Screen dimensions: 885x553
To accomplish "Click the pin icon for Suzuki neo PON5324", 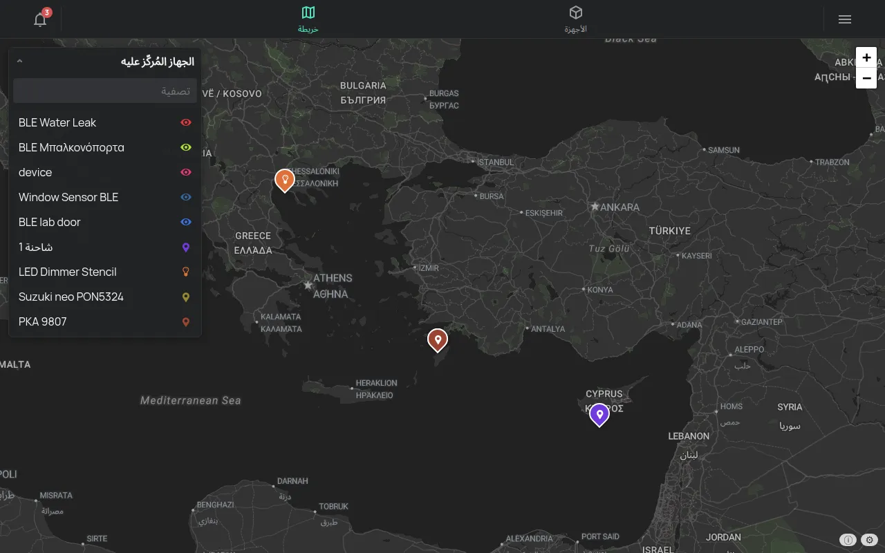I will point(185,297).
